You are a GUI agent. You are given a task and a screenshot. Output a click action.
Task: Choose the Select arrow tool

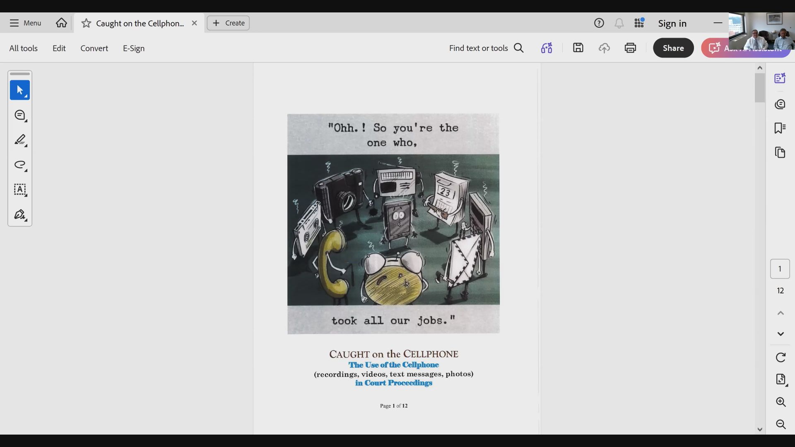(20, 90)
